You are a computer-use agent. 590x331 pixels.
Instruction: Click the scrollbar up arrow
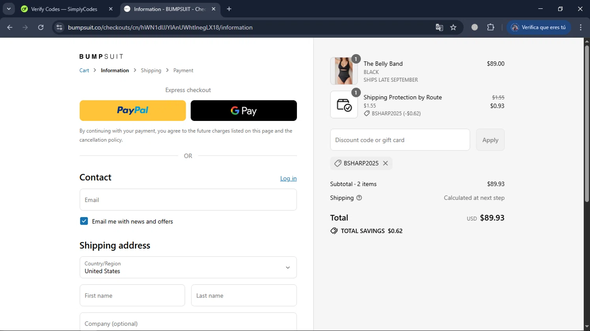586,41
